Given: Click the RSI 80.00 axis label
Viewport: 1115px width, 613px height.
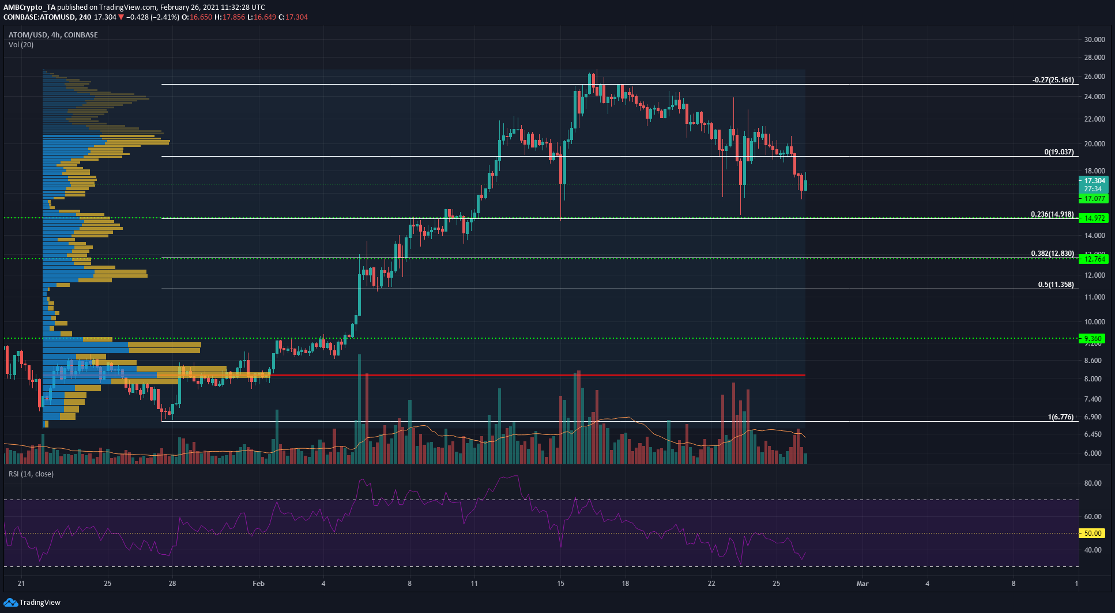Looking at the screenshot, I should coord(1093,483).
